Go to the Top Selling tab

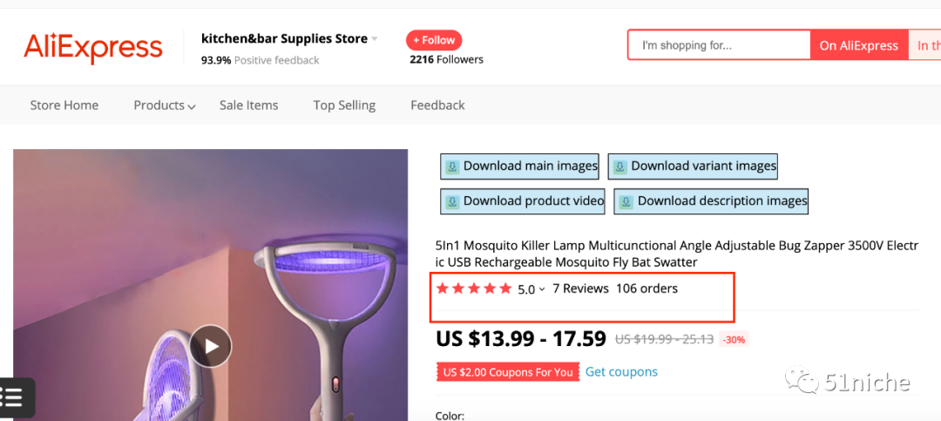pyautogui.click(x=344, y=105)
